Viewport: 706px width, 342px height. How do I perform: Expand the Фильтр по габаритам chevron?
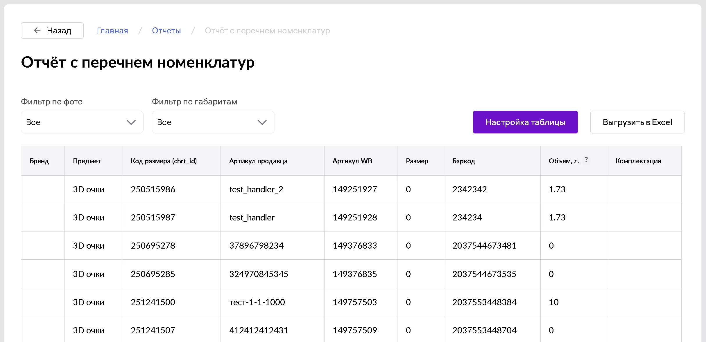point(262,122)
